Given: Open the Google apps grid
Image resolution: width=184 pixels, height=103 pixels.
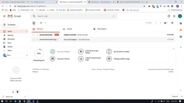Looking at the screenshot, I should tap(174, 16).
